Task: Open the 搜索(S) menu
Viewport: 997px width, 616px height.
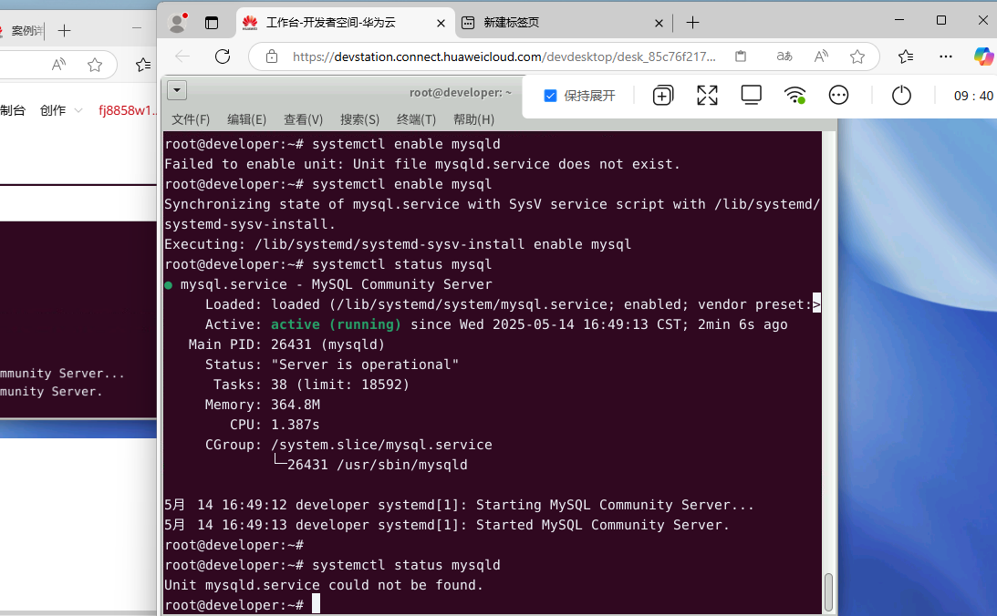Action: (360, 119)
